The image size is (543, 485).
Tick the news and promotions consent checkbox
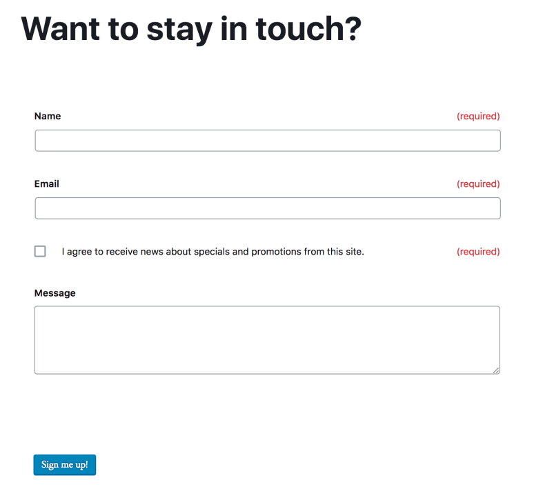tap(40, 251)
